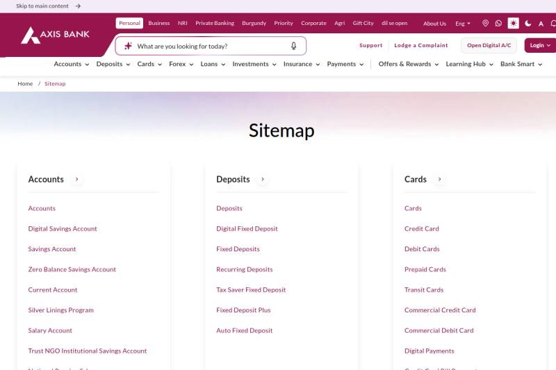This screenshot has width=556, height=370.
Task: Open Commercial Credit Card link
Action: [x=440, y=310]
